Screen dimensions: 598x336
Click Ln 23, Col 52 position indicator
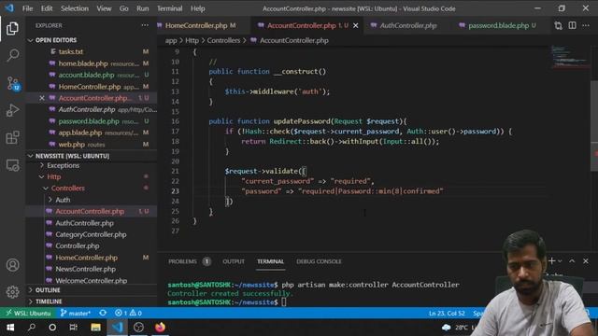[x=447, y=314]
